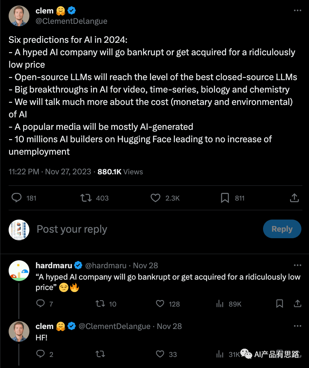Open the @ClementDelangue profile handle link
Image resolution: width=309 pixels, height=368 pixels.
71,21
